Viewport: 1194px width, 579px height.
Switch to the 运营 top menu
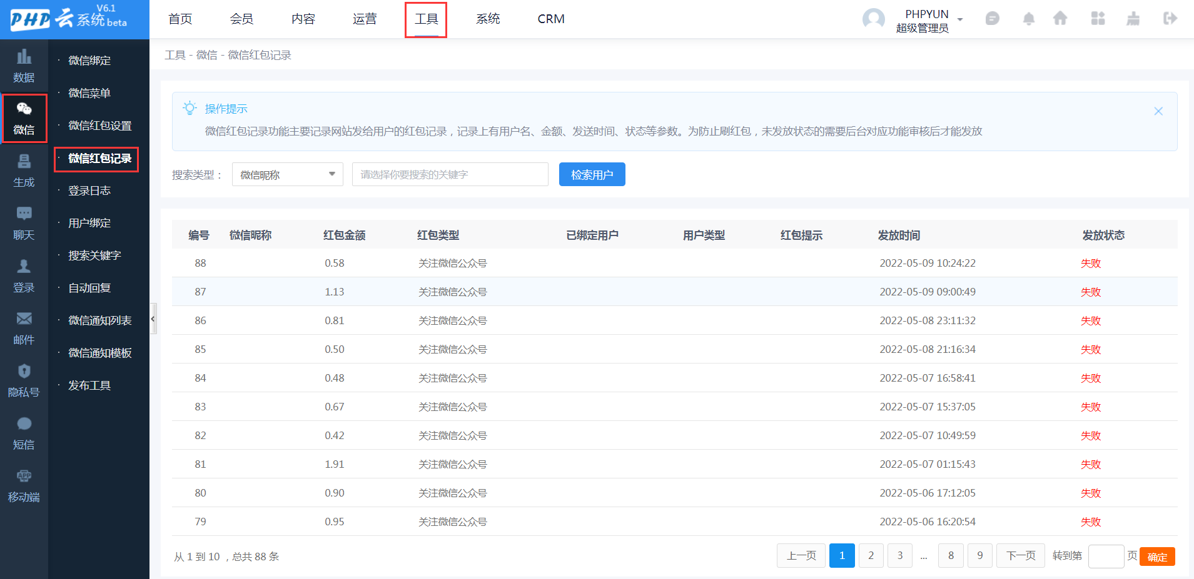coord(365,19)
